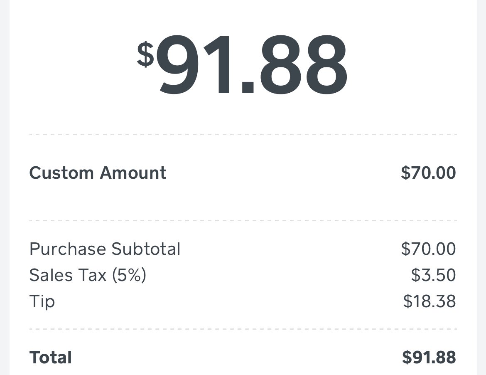
Task: Click the digits 88 in the large heading
Action: click(304, 64)
